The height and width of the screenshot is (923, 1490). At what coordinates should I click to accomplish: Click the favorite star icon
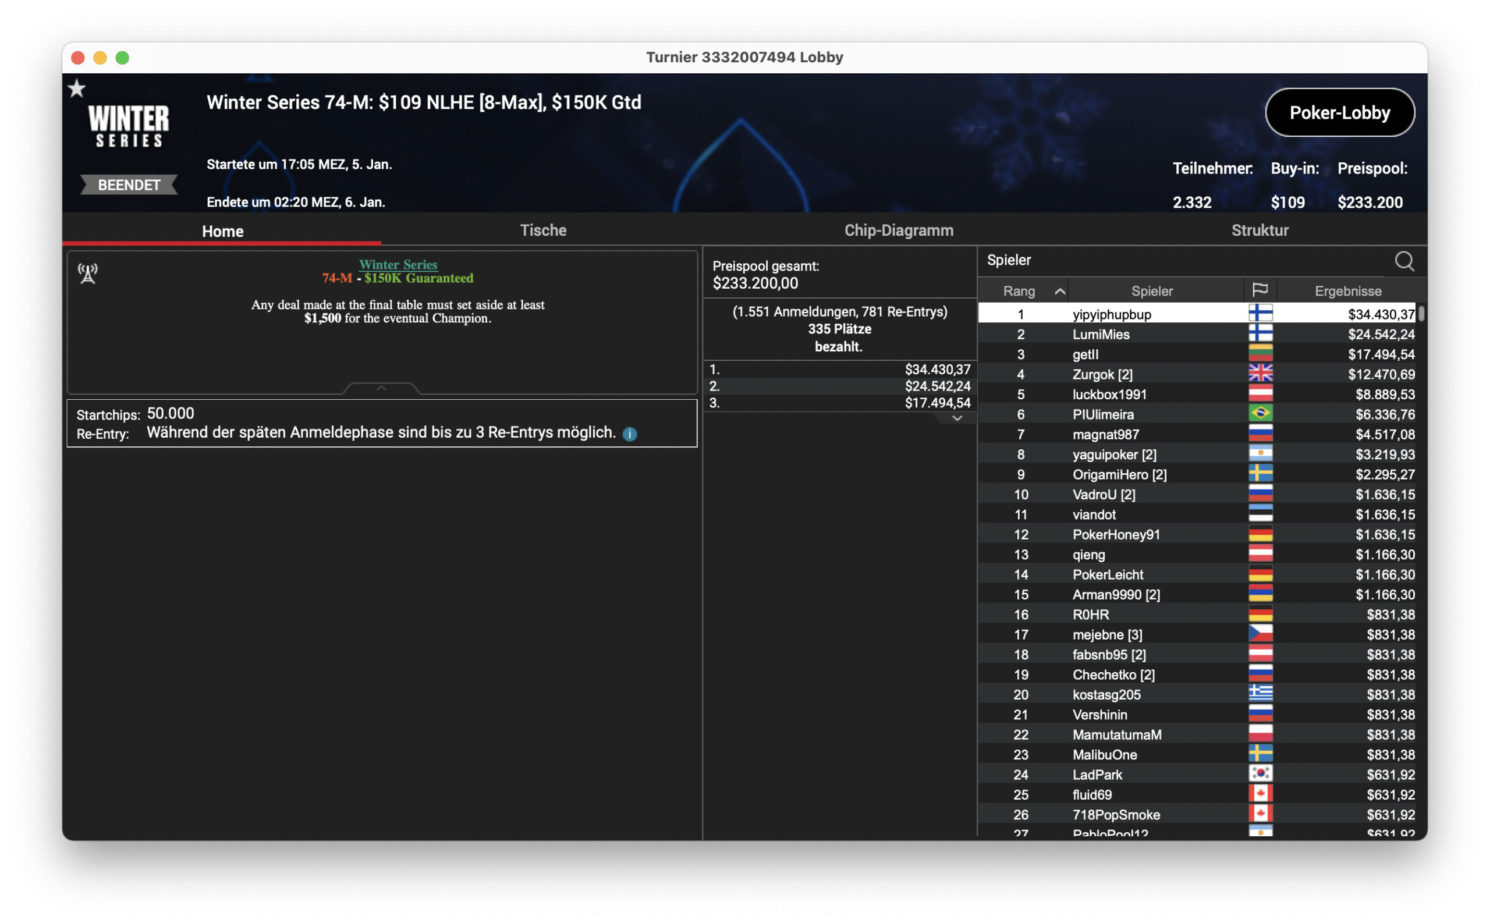click(76, 89)
